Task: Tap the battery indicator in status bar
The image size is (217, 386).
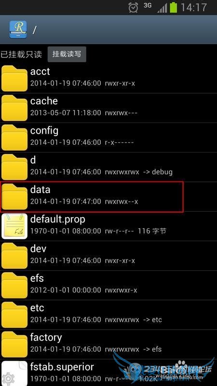Action: [x=173, y=7]
